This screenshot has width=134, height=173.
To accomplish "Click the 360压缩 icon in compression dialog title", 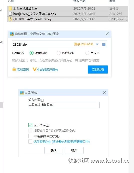I will coord(12,34).
